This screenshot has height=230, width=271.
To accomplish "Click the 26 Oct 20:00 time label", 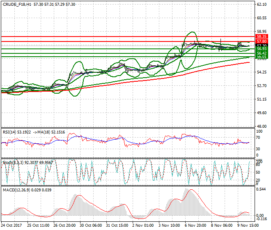I will [64, 225].
